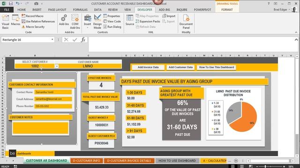This screenshot has width=300, height=168.
Task: Click the Insert Function fx button
Action: tap(83, 40)
